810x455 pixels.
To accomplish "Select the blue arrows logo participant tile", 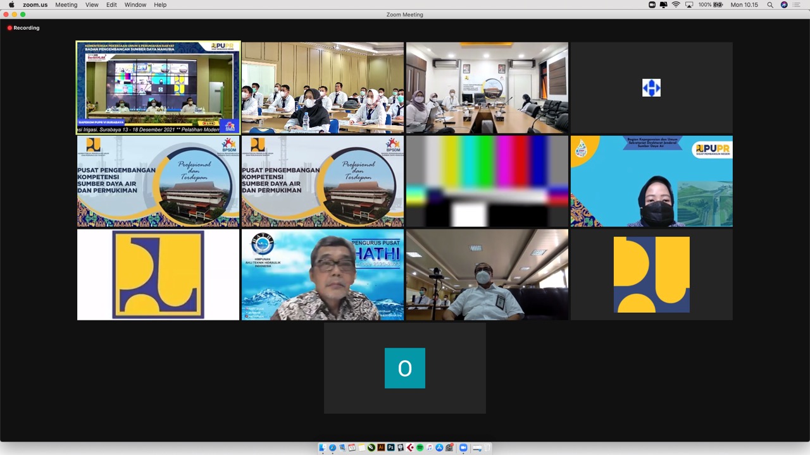I will (x=652, y=88).
